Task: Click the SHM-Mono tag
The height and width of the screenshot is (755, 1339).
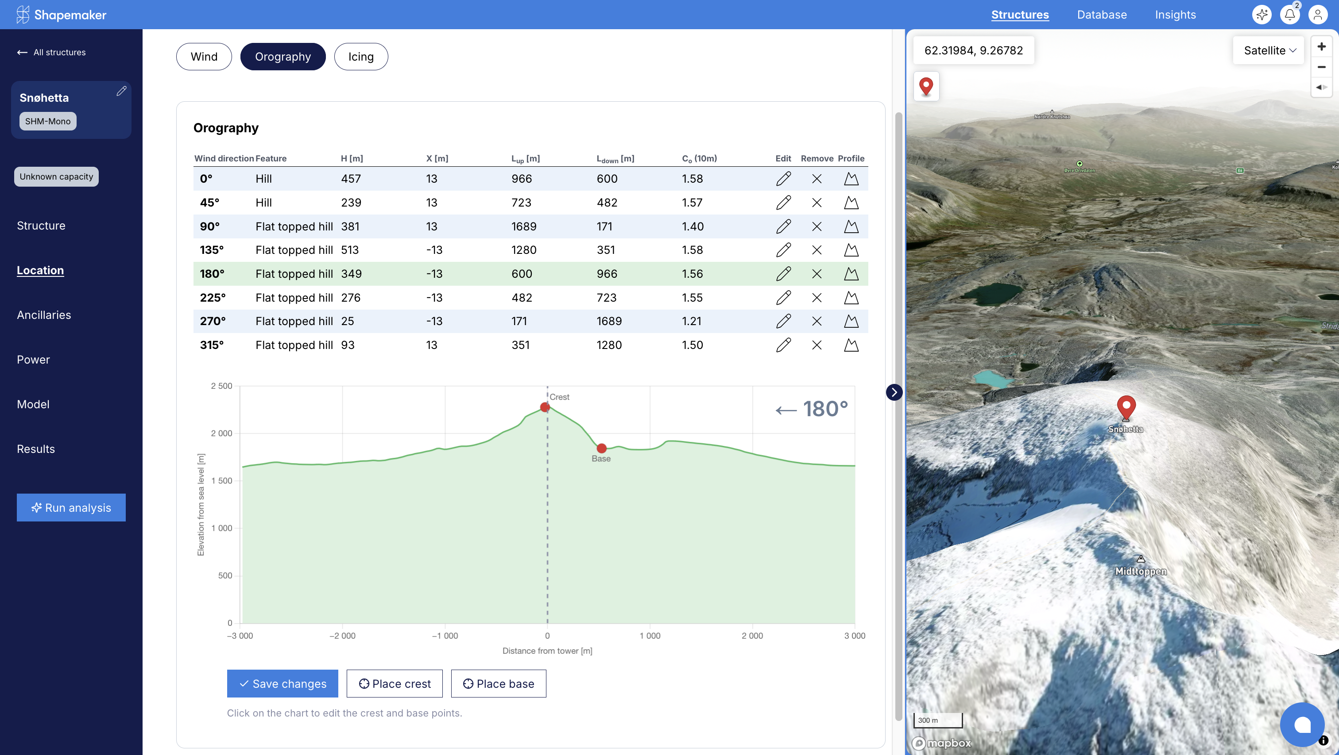Action: coord(48,121)
